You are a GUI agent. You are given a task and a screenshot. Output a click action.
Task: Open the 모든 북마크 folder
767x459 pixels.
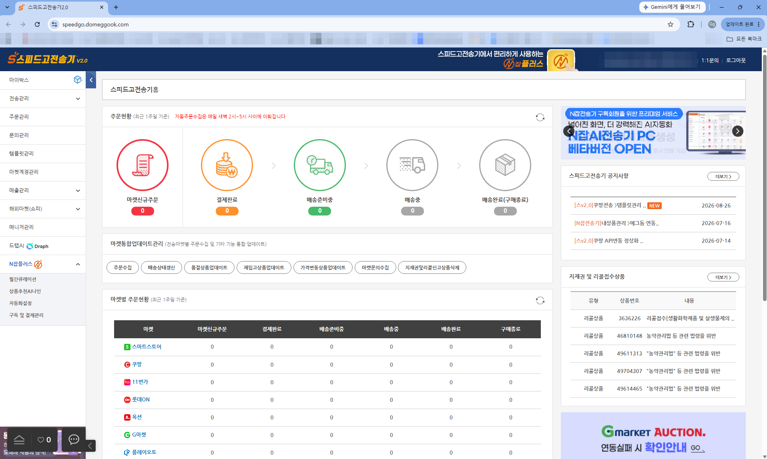[x=744, y=39]
